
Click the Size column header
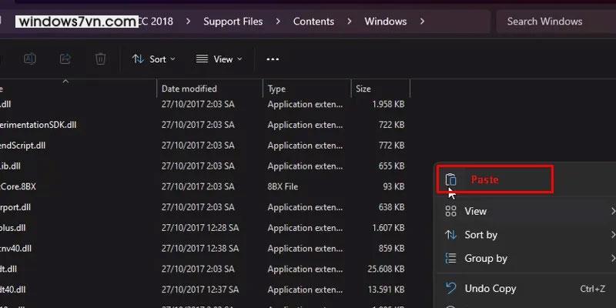coord(363,89)
